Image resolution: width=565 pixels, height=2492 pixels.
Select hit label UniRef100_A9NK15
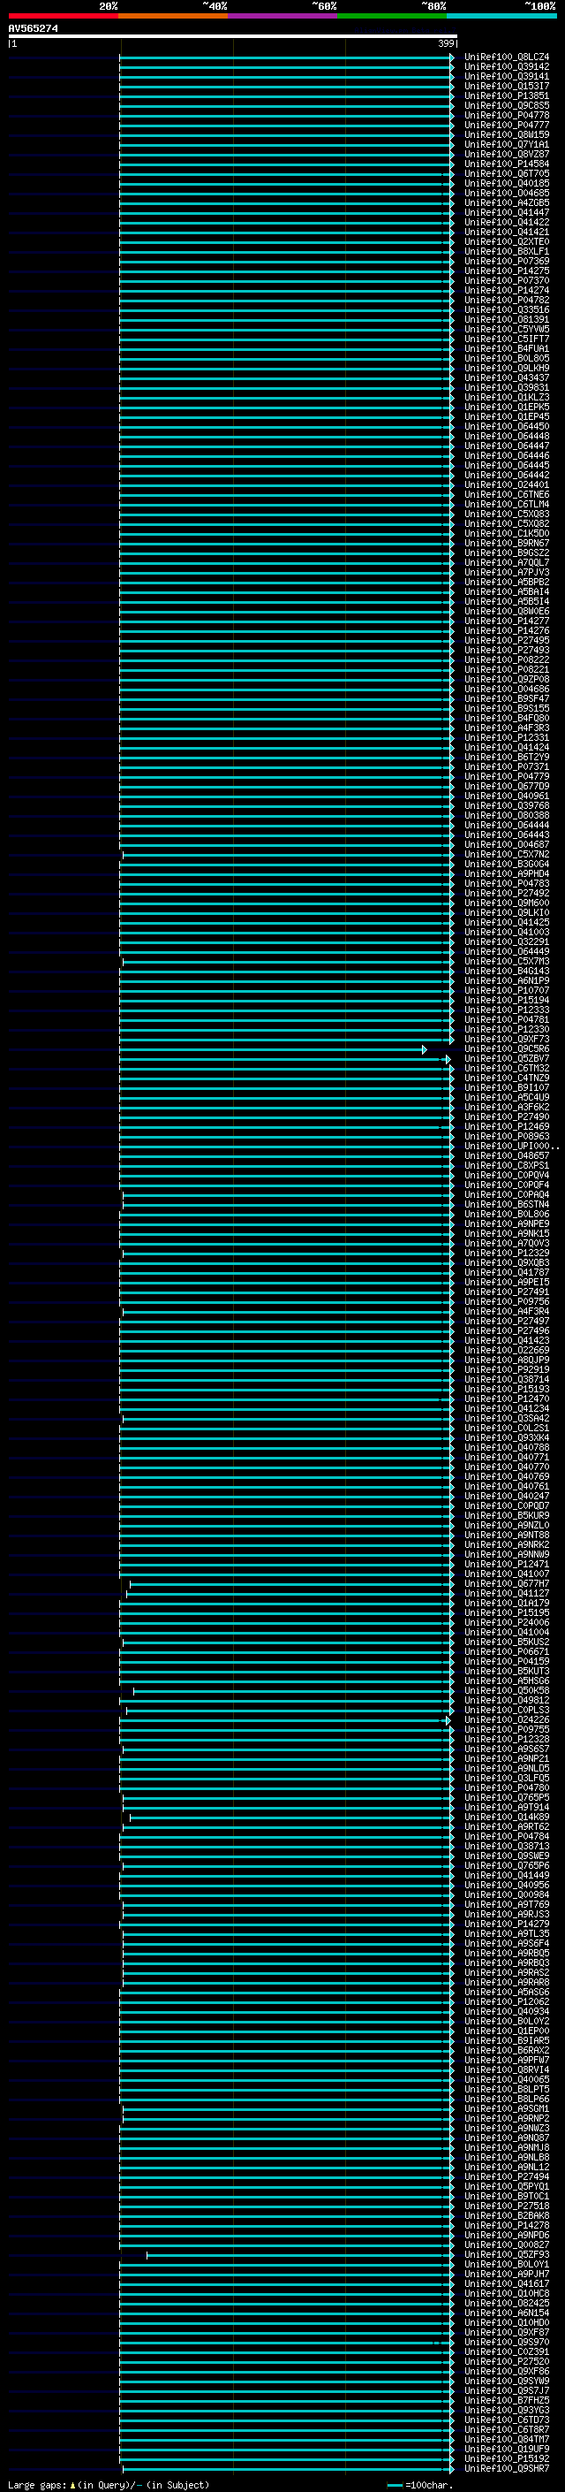coord(507,1233)
